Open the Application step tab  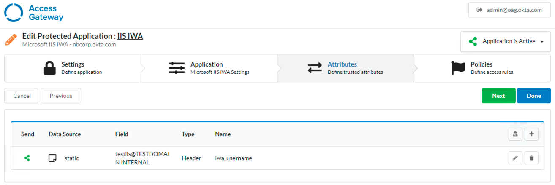(209, 68)
